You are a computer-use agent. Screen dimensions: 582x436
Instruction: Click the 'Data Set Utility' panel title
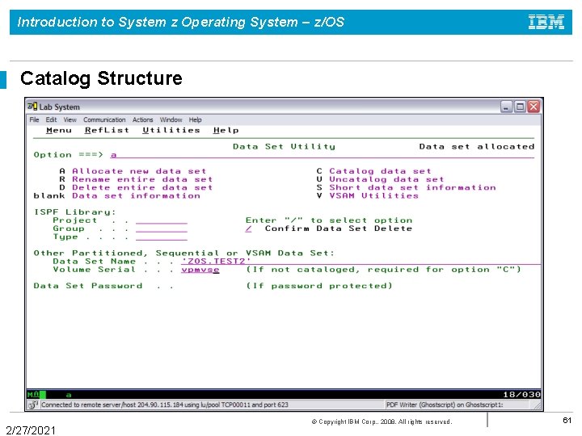click(284, 146)
